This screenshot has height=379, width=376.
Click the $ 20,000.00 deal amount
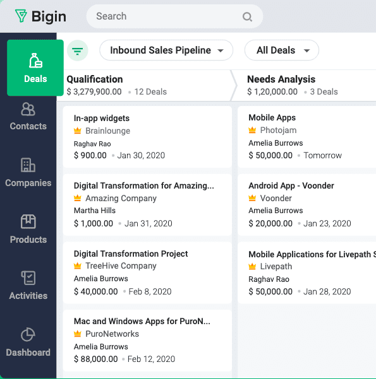click(x=270, y=223)
